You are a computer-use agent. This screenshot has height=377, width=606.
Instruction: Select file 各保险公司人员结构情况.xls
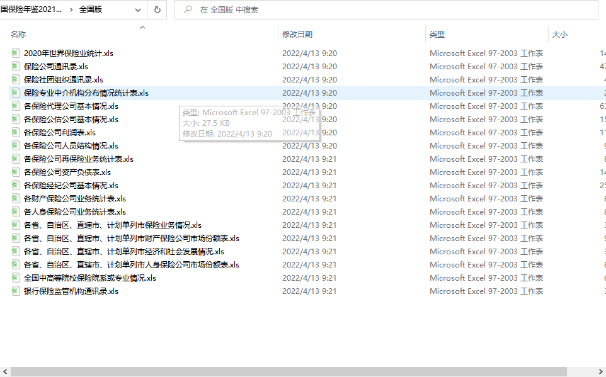point(71,145)
